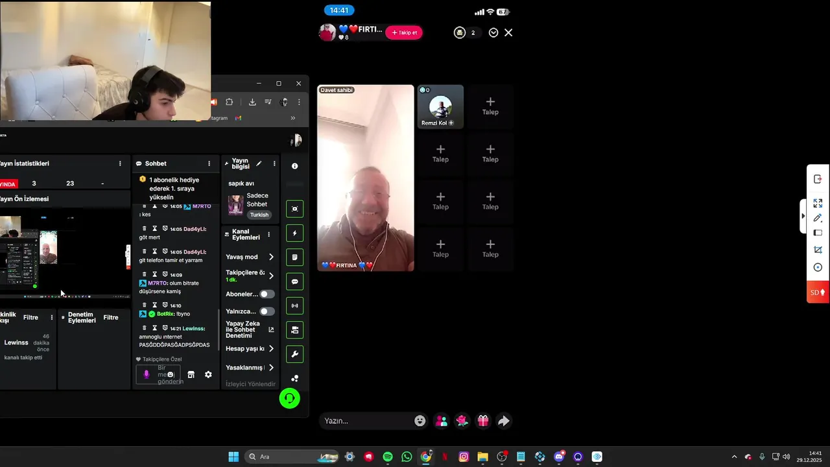
Task: Click the wrench tools sidebar icon
Action: (x=294, y=354)
